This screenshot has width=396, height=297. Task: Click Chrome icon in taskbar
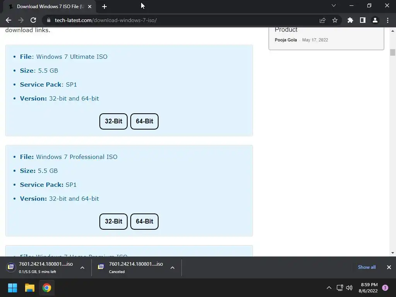[47, 288]
